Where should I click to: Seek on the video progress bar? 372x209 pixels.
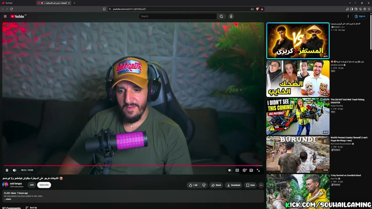133,166
